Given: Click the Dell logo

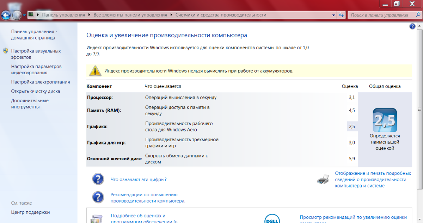Looking at the screenshot, I should coord(272,219).
